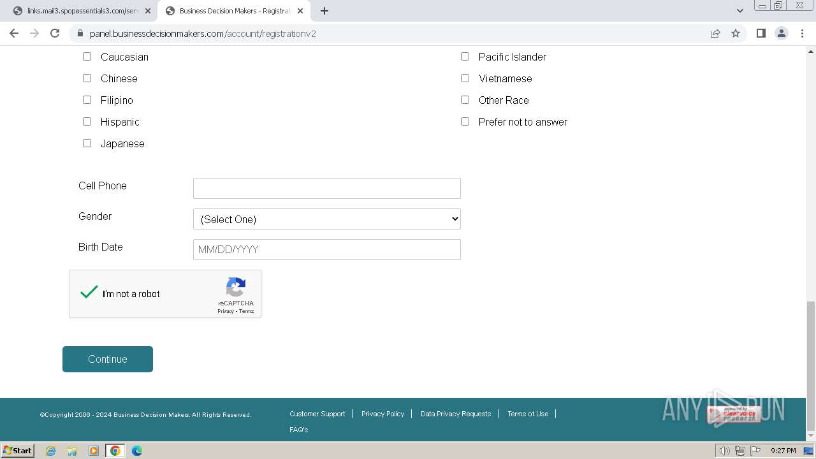Bookmark this page with the star
Image resolution: width=816 pixels, height=459 pixels.
[736, 33]
